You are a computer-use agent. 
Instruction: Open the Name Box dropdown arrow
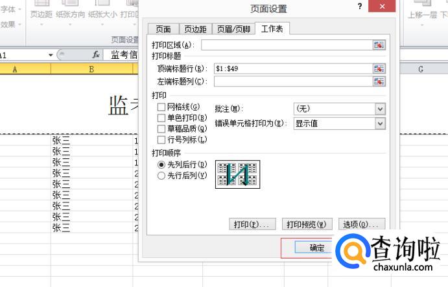point(51,55)
